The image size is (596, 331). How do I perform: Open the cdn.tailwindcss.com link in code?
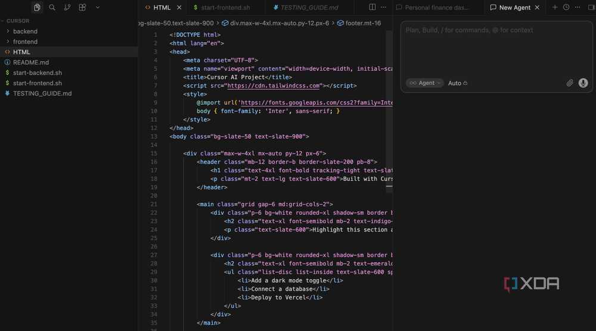click(x=274, y=86)
